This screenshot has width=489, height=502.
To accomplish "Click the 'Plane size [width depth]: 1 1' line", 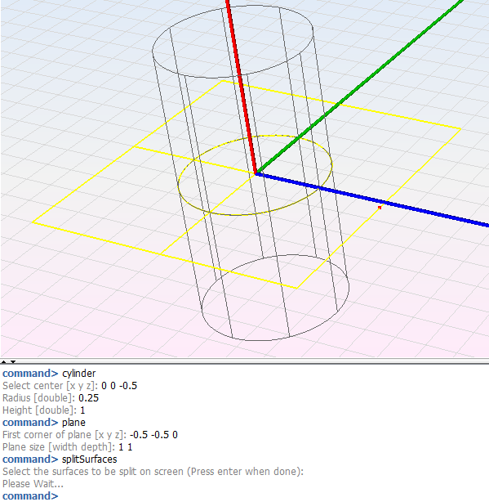I will pos(68,447).
